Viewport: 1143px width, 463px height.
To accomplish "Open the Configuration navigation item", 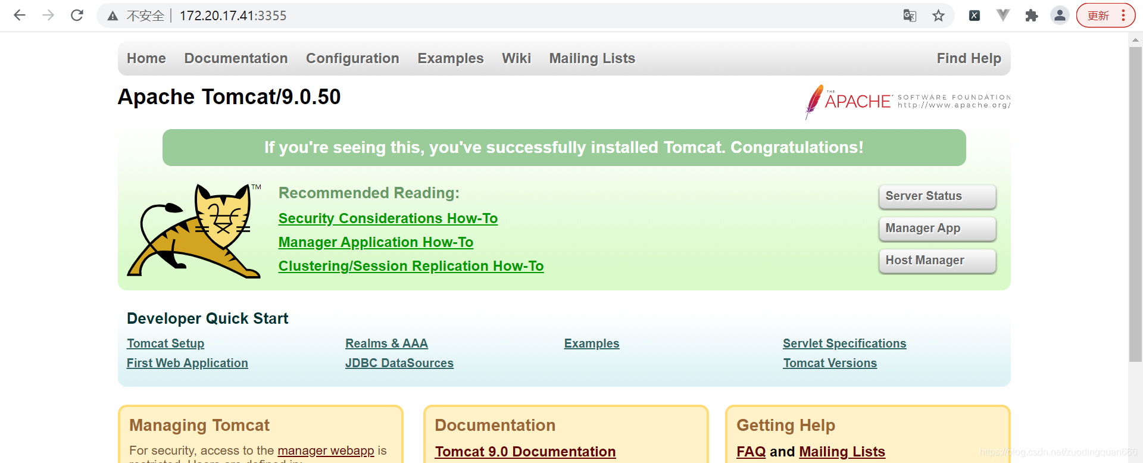I will pyautogui.click(x=352, y=58).
